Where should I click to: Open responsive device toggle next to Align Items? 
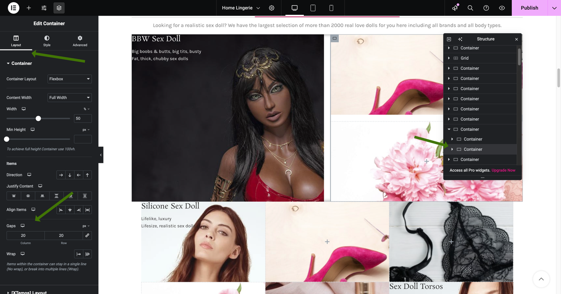pos(33,209)
